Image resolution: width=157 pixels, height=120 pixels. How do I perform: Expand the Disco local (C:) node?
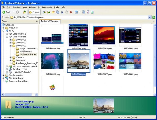[x=7, y=34]
